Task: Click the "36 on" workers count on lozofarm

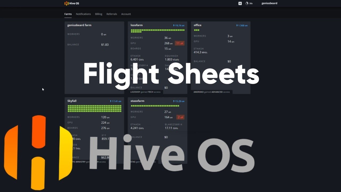Action: [x=168, y=38]
